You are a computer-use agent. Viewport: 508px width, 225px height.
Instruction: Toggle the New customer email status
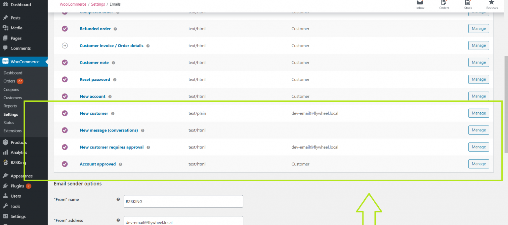pyautogui.click(x=64, y=113)
